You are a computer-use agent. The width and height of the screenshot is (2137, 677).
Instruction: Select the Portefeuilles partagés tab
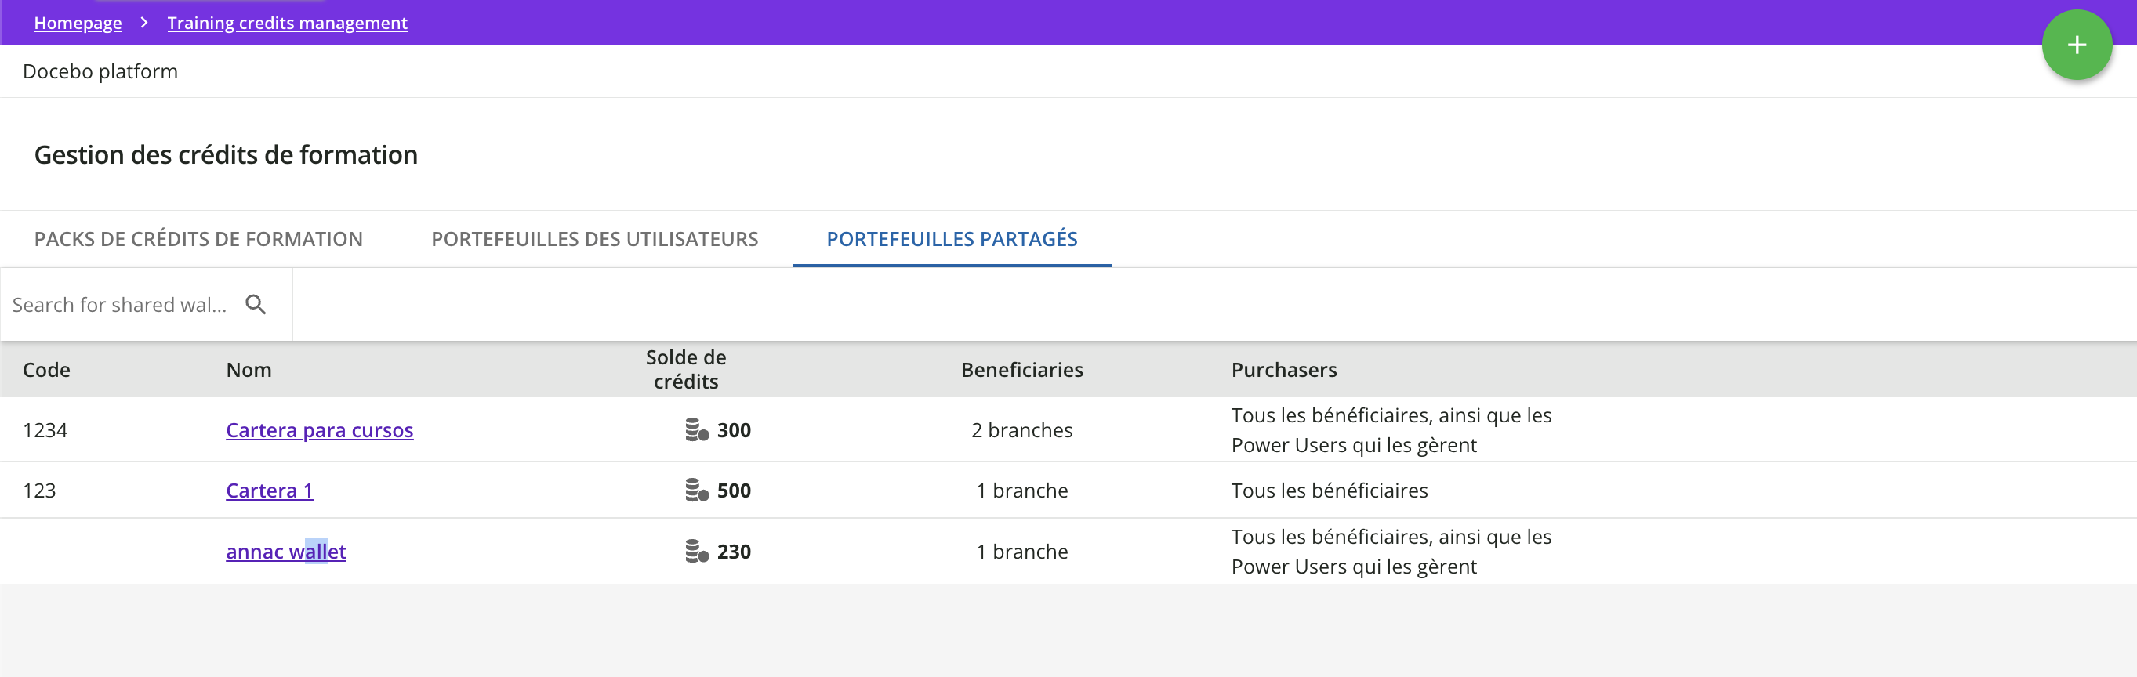pyautogui.click(x=952, y=239)
